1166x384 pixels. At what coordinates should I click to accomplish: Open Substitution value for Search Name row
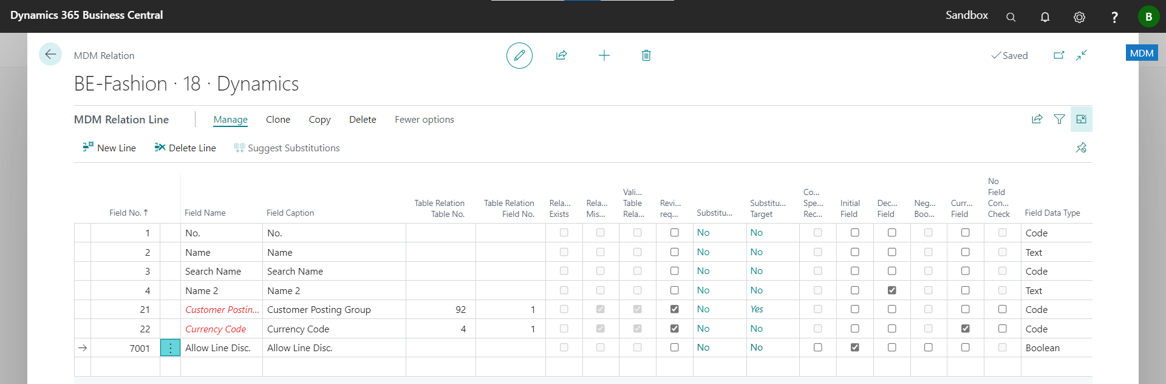coord(703,271)
